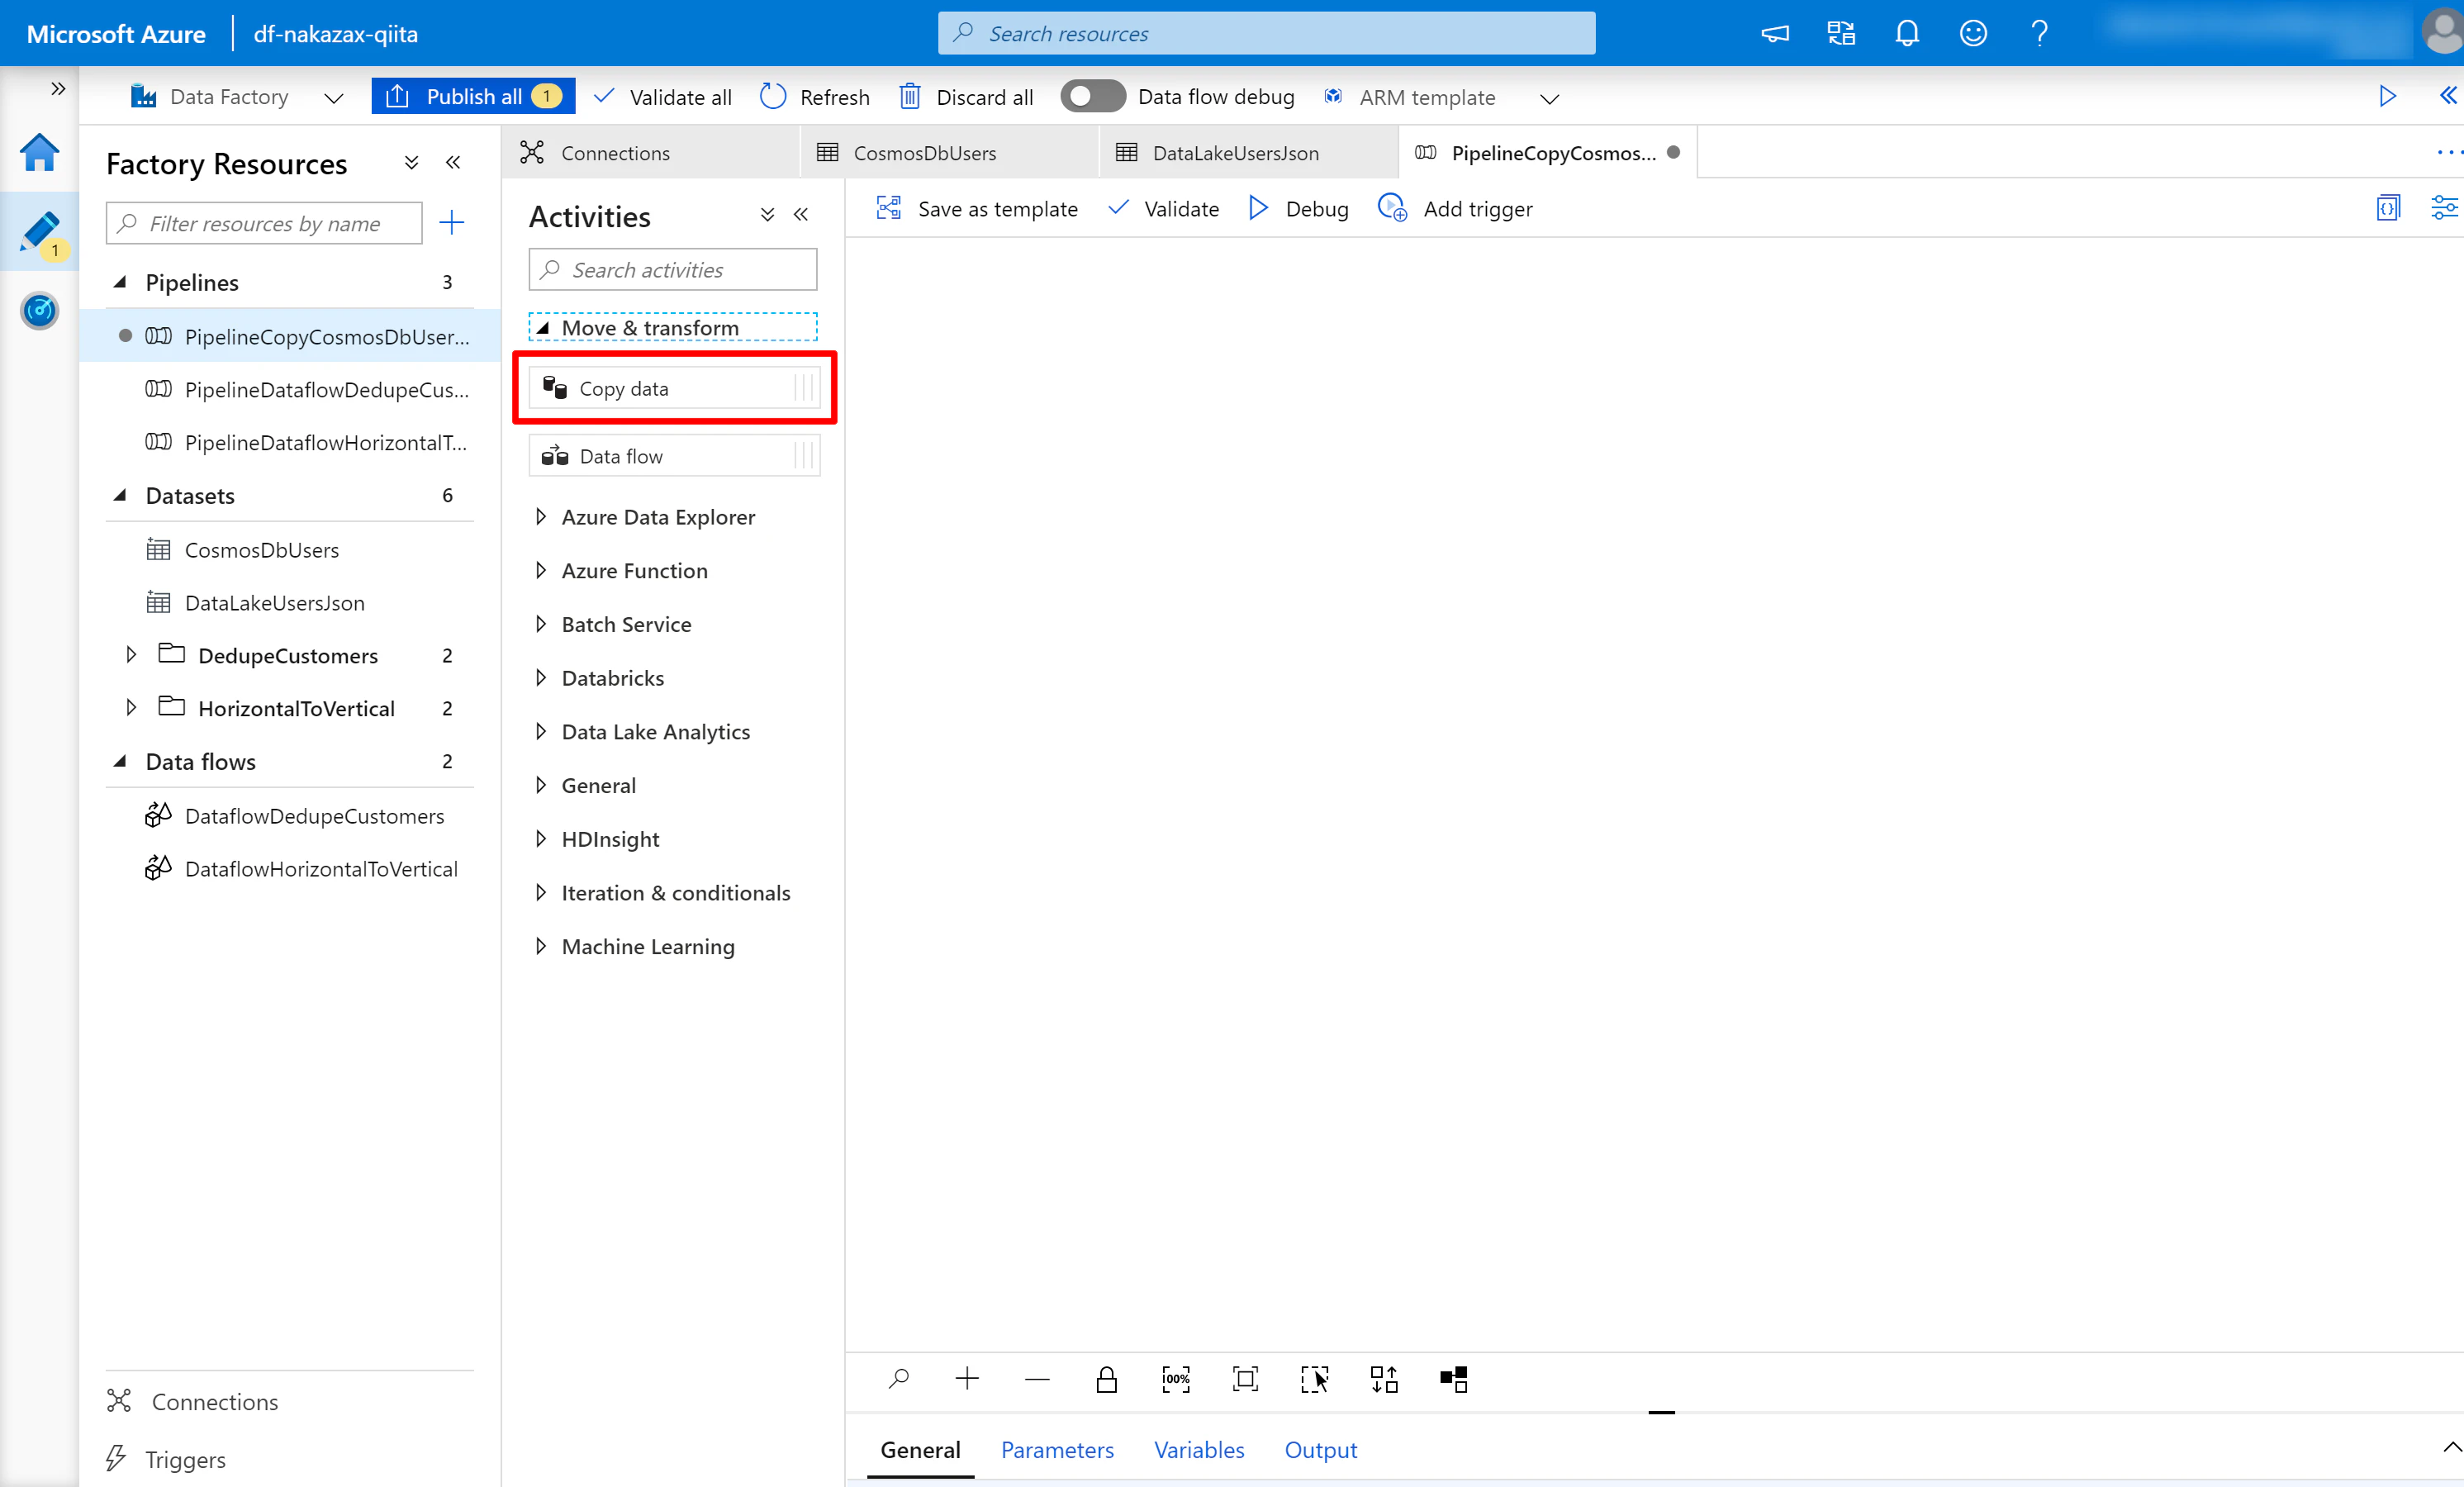
Task: Expand the left navigation double-chevron
Action: pyautogui.click(x=58, y=89)
